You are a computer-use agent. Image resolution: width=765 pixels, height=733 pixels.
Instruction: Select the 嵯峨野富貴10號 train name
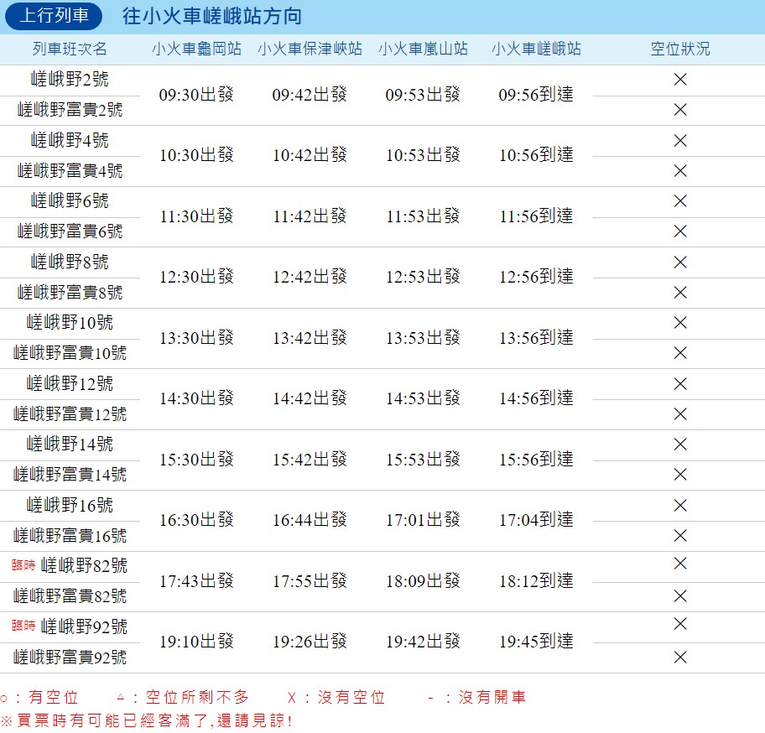70,352
